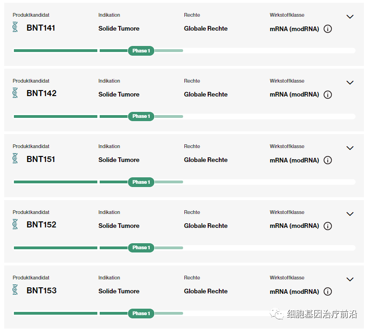Screen dimensions: 369x330
Task: Expand the BNT141 product card chevron
Action: (350, 17)
